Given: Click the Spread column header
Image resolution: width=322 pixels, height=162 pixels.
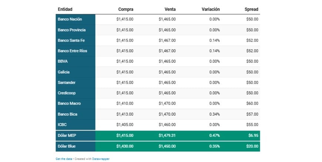Looking at the screenshot, I should point(251,9).
